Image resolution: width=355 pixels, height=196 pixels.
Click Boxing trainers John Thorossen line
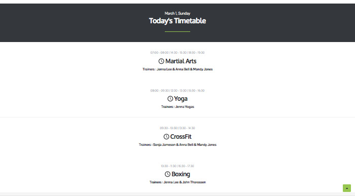[x=177, y=182]
